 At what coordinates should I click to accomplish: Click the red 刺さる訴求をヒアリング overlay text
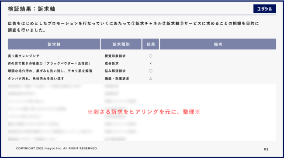(144, 112)
